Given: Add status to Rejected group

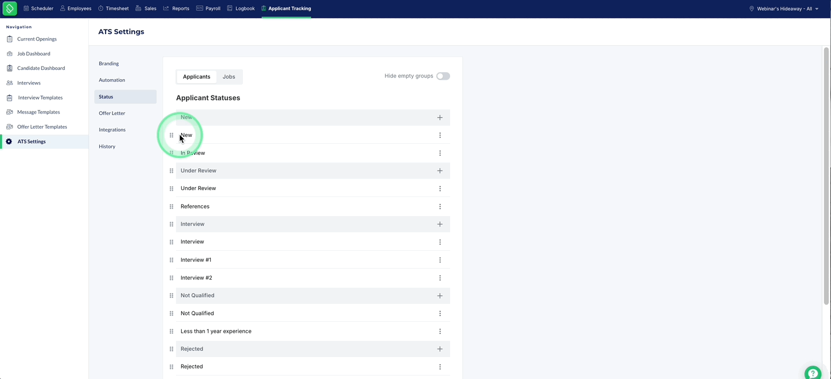Looking at the screenshot, I should [x=440, y=349].
